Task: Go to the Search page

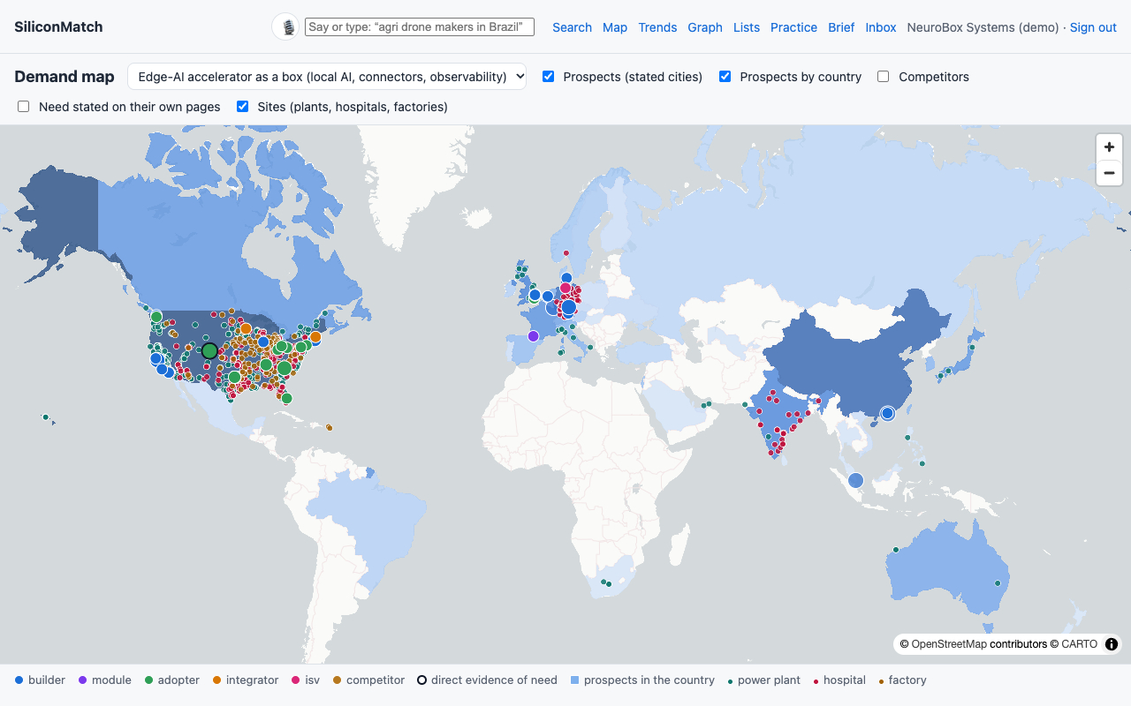Action: (x=572, y=27)
